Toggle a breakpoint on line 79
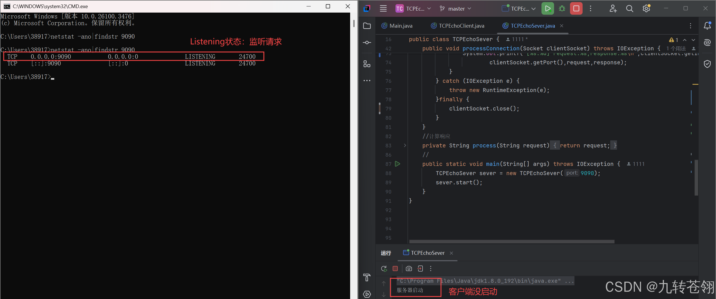Screen dimensions: 716x299 click(x=388, y=109)
